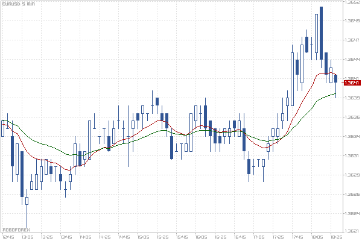This screenshot has height=241, width=362.
Task: Select the 1.3649 price axis label
Action: point(352,20)
